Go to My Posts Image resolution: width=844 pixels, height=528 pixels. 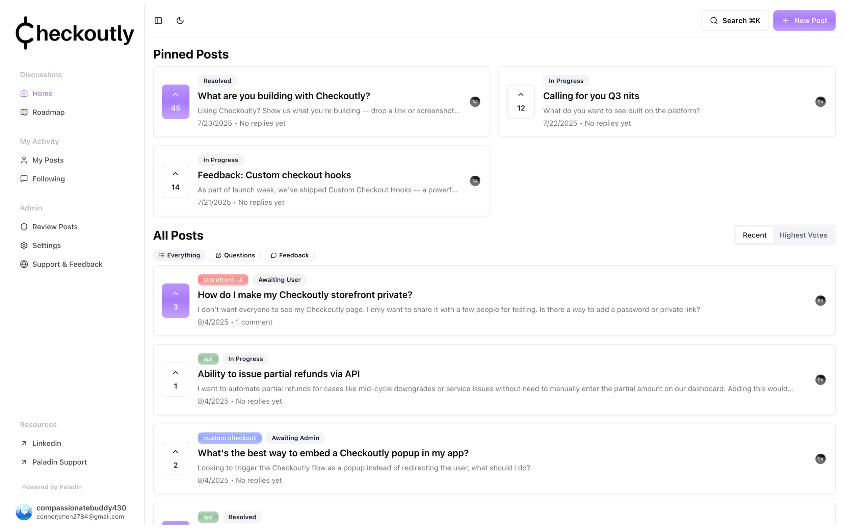pos(48,160)
